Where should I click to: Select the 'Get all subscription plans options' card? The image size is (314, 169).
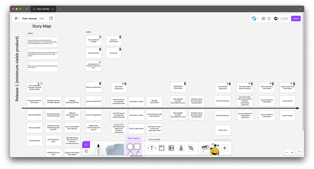tap(72, 128)
